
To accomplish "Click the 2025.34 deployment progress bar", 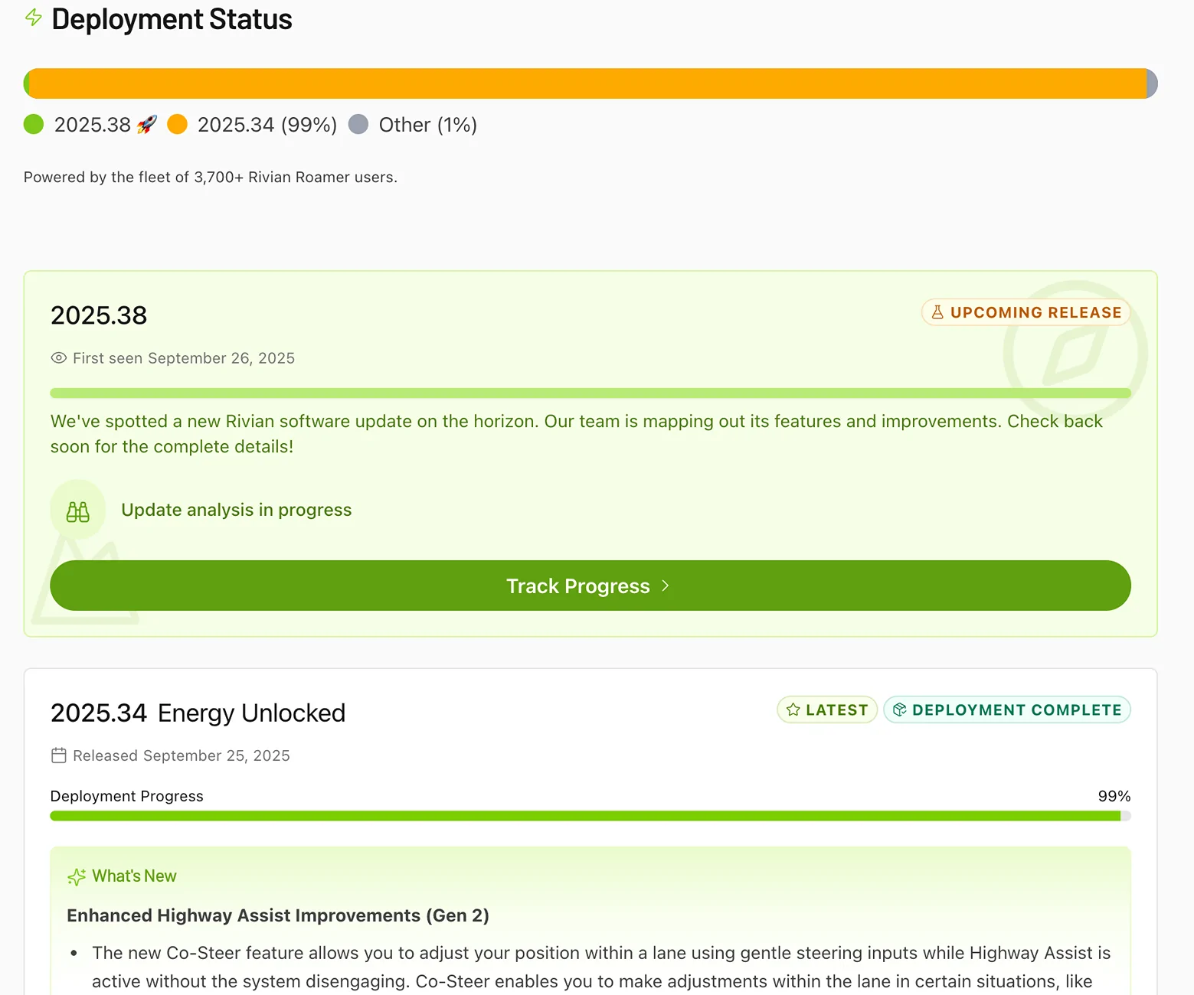I will (590, 816).
